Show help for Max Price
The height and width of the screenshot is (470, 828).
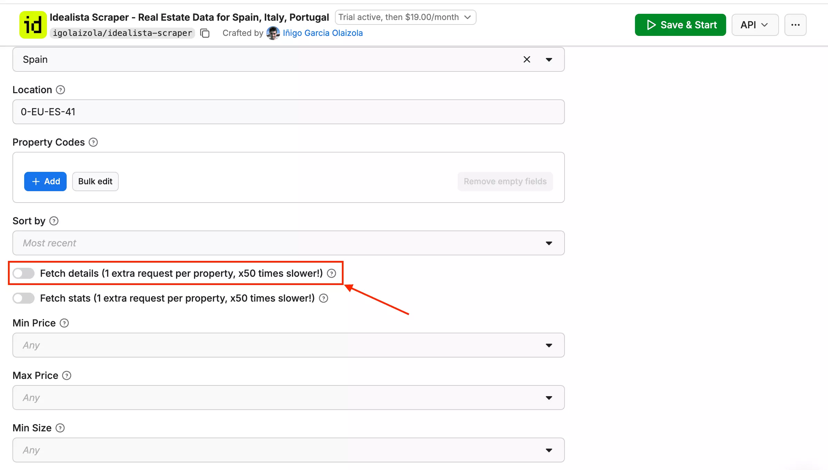coord(67,375)
